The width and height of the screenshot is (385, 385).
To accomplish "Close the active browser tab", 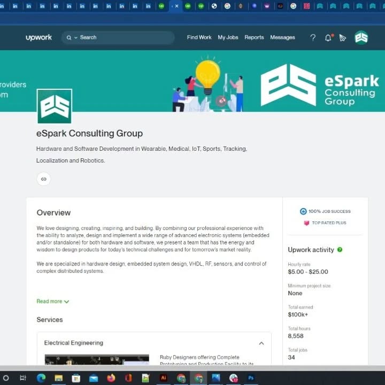I will pos(177,6).
